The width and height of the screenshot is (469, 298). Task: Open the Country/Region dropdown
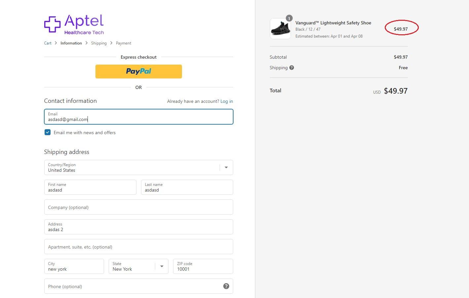pyautogui.click(x=138, y=167)
